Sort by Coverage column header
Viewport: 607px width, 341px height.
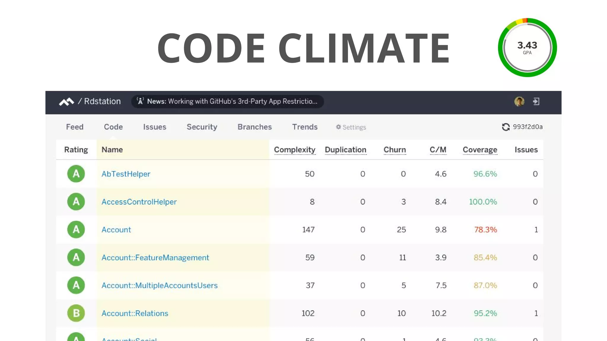point(480,150)
